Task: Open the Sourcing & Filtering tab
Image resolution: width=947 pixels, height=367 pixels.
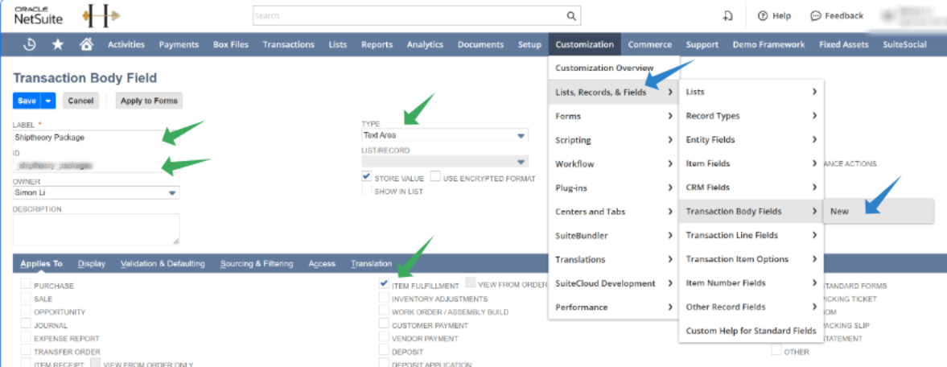Action: [257, 264]
